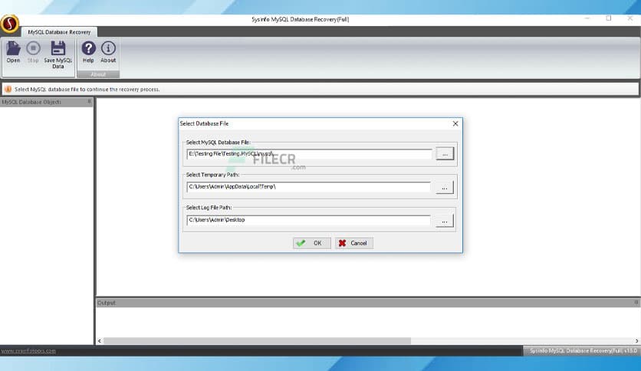Click the Log File Path input field

pos(309,220)
